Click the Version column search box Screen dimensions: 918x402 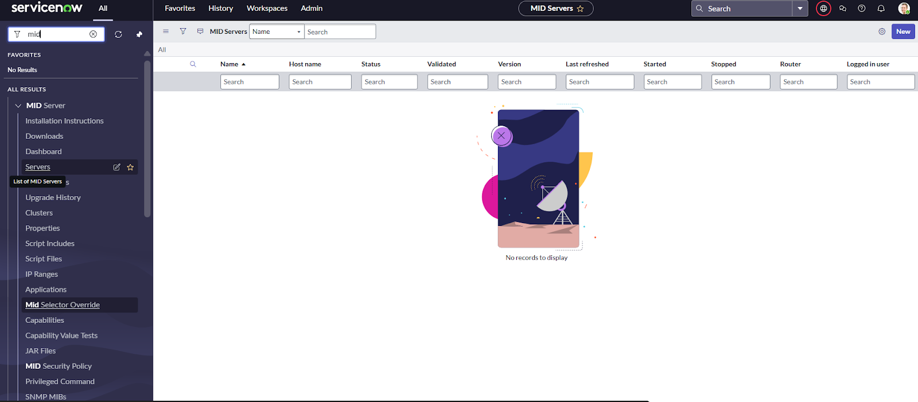527,82
